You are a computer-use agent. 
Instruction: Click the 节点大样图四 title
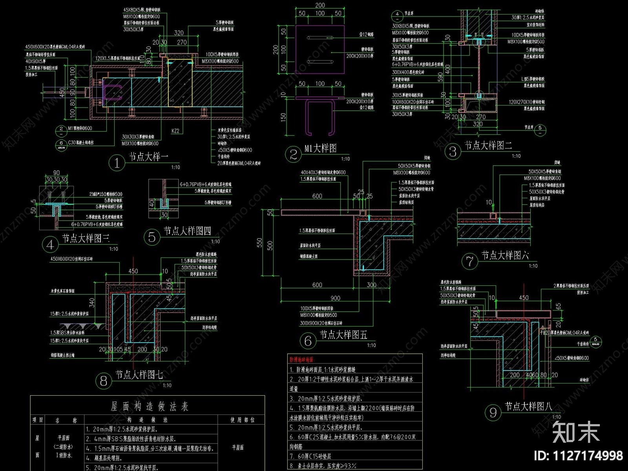[187, 231]
